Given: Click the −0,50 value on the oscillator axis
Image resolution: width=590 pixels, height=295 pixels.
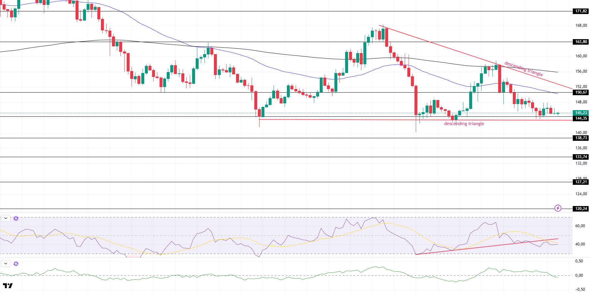Looking at the screenshot, I should (x=580, y=289).
